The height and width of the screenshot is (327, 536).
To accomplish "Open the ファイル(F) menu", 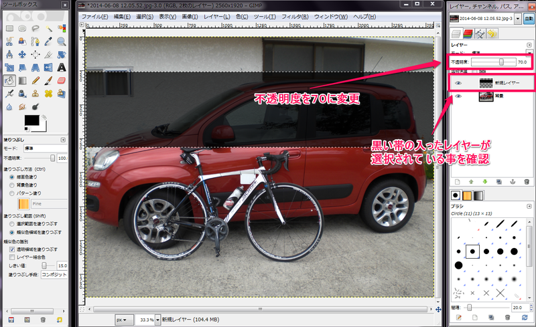I will pyautogui.click(x=94, y=17).
